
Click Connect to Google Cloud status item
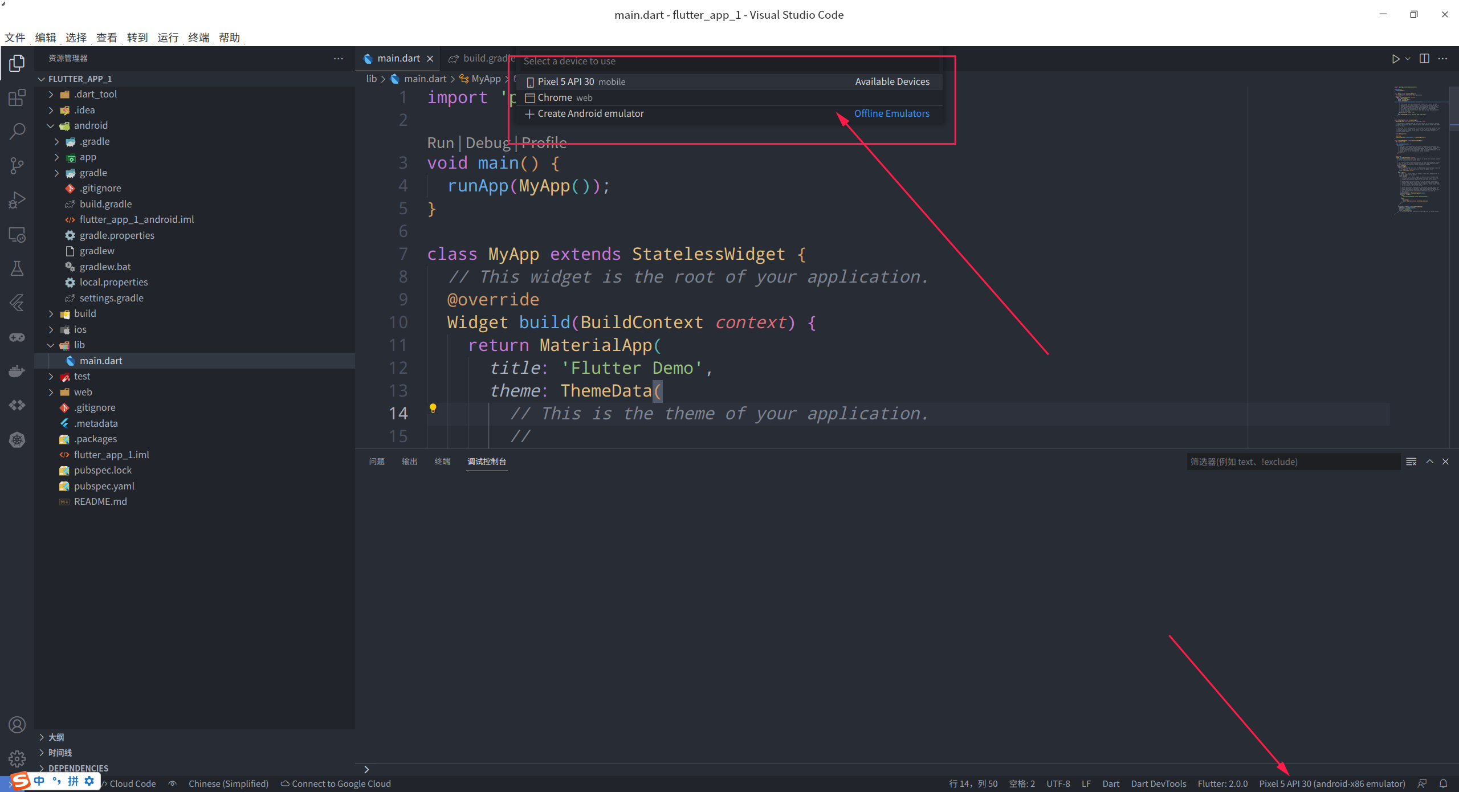[336, 783]
